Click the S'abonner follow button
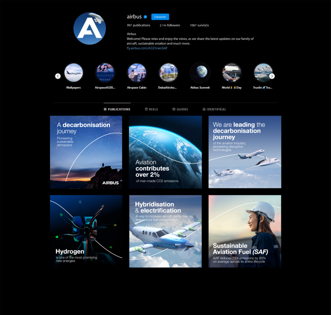The width and height of the screenshot is (331, 315). 160,17
